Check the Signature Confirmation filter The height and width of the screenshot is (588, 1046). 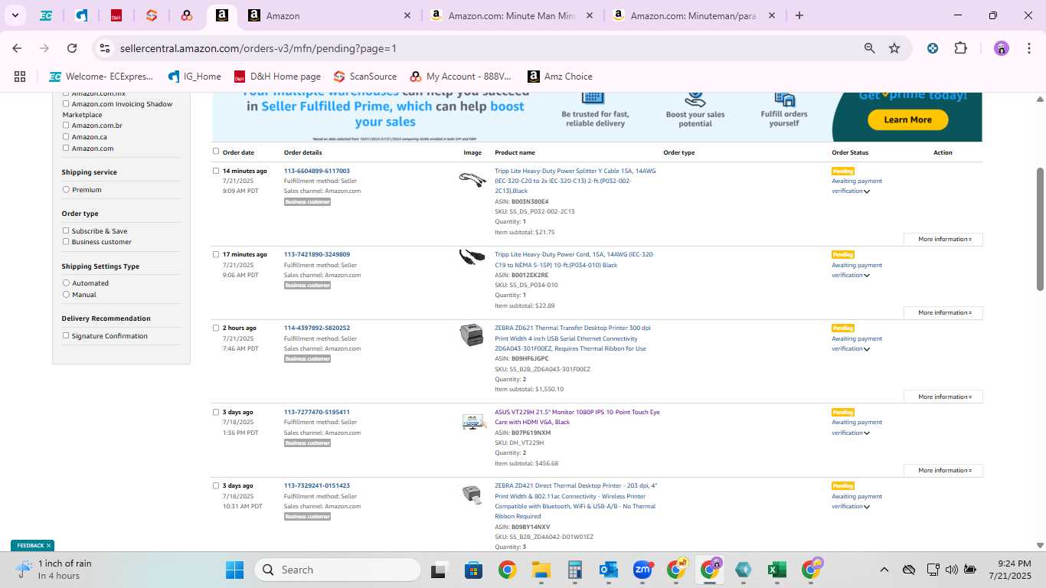pos(66,335)
